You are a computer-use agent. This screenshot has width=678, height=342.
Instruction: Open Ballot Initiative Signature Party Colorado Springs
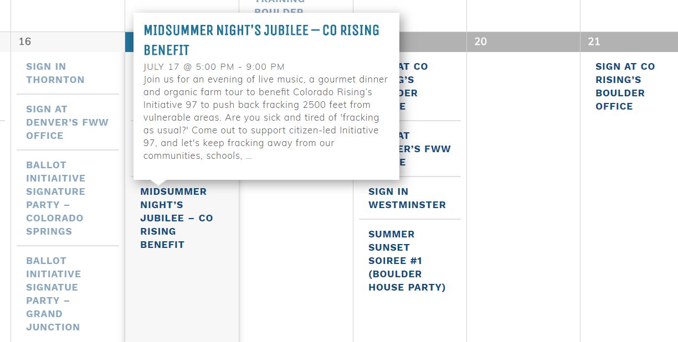56,198
